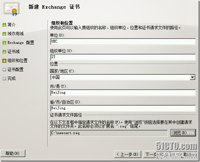Click the 组织单位(U): label
200x162 pixels.
click(62, 51)
